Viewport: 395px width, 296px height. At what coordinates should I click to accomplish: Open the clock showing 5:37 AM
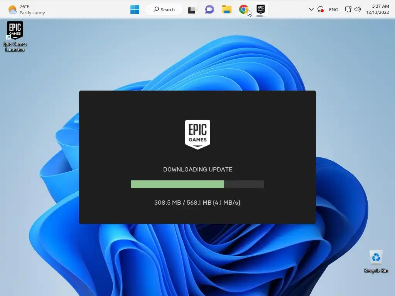click(378, 9)
